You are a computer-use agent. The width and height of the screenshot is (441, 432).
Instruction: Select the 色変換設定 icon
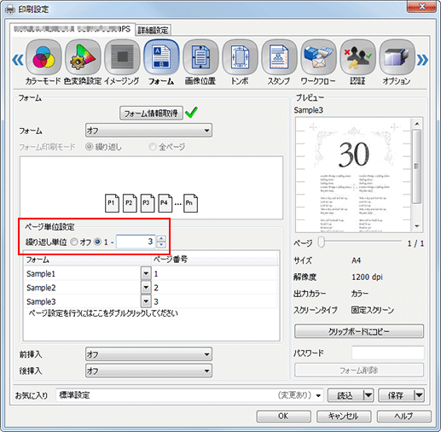click(83, 57)
